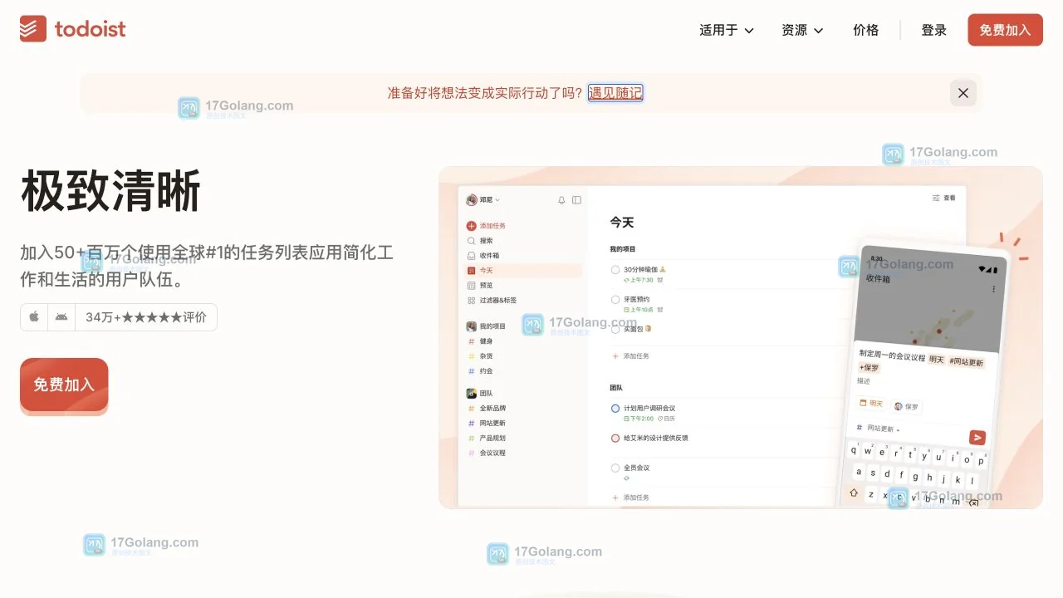Click the red send arrow on phone preview

click(977, 438)
